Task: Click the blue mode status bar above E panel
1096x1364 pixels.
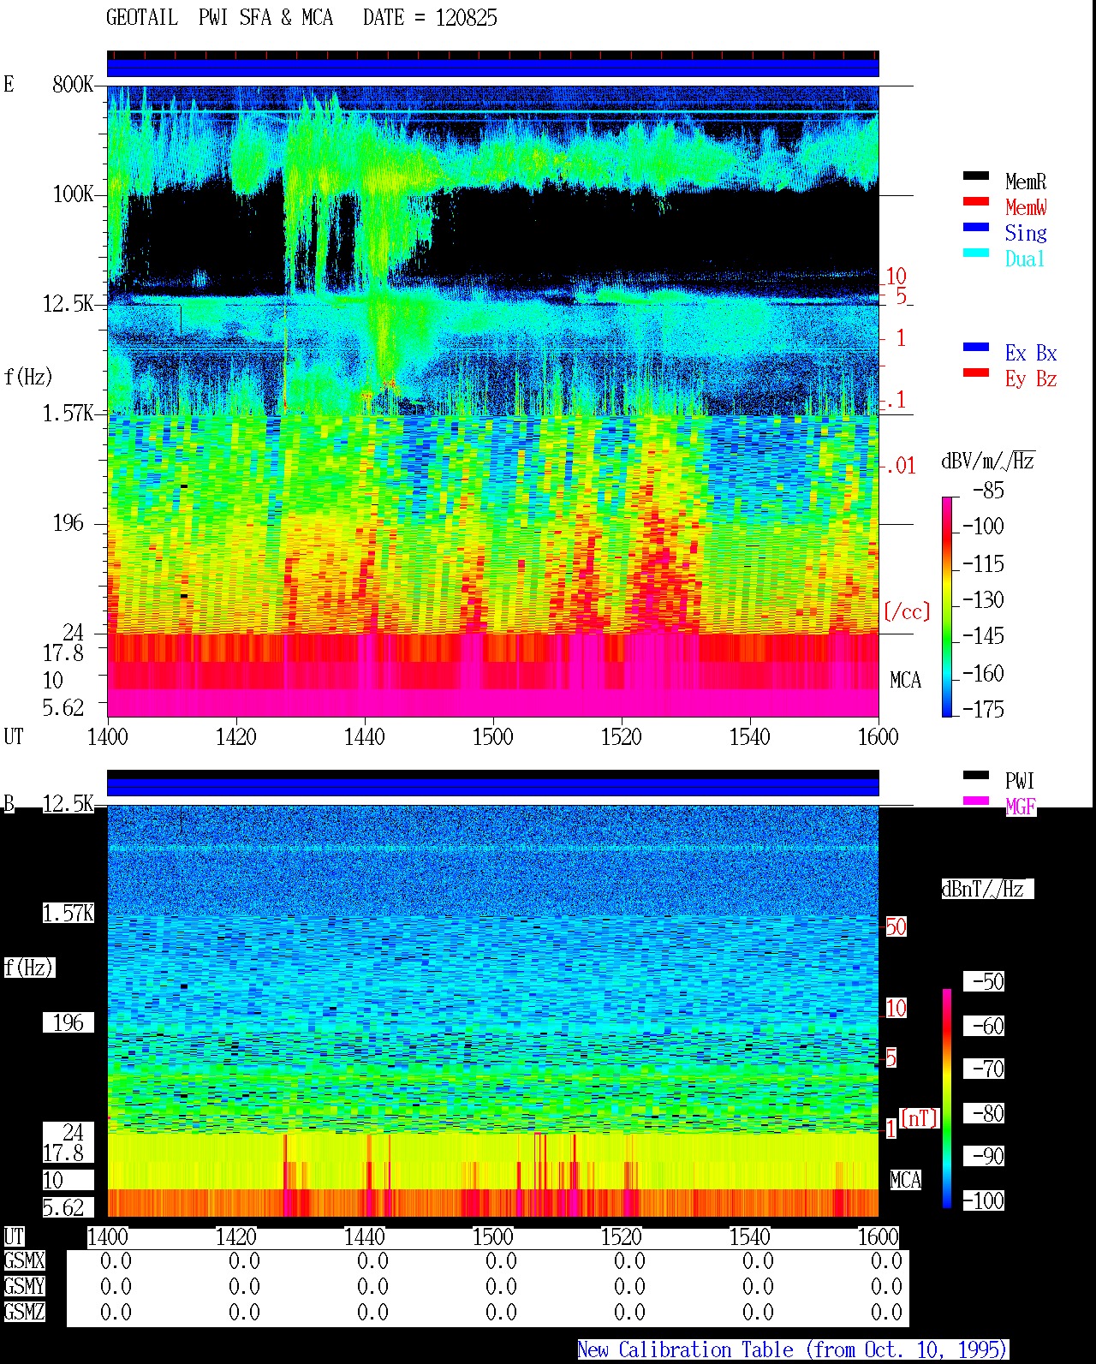Action: pos(492,68)
